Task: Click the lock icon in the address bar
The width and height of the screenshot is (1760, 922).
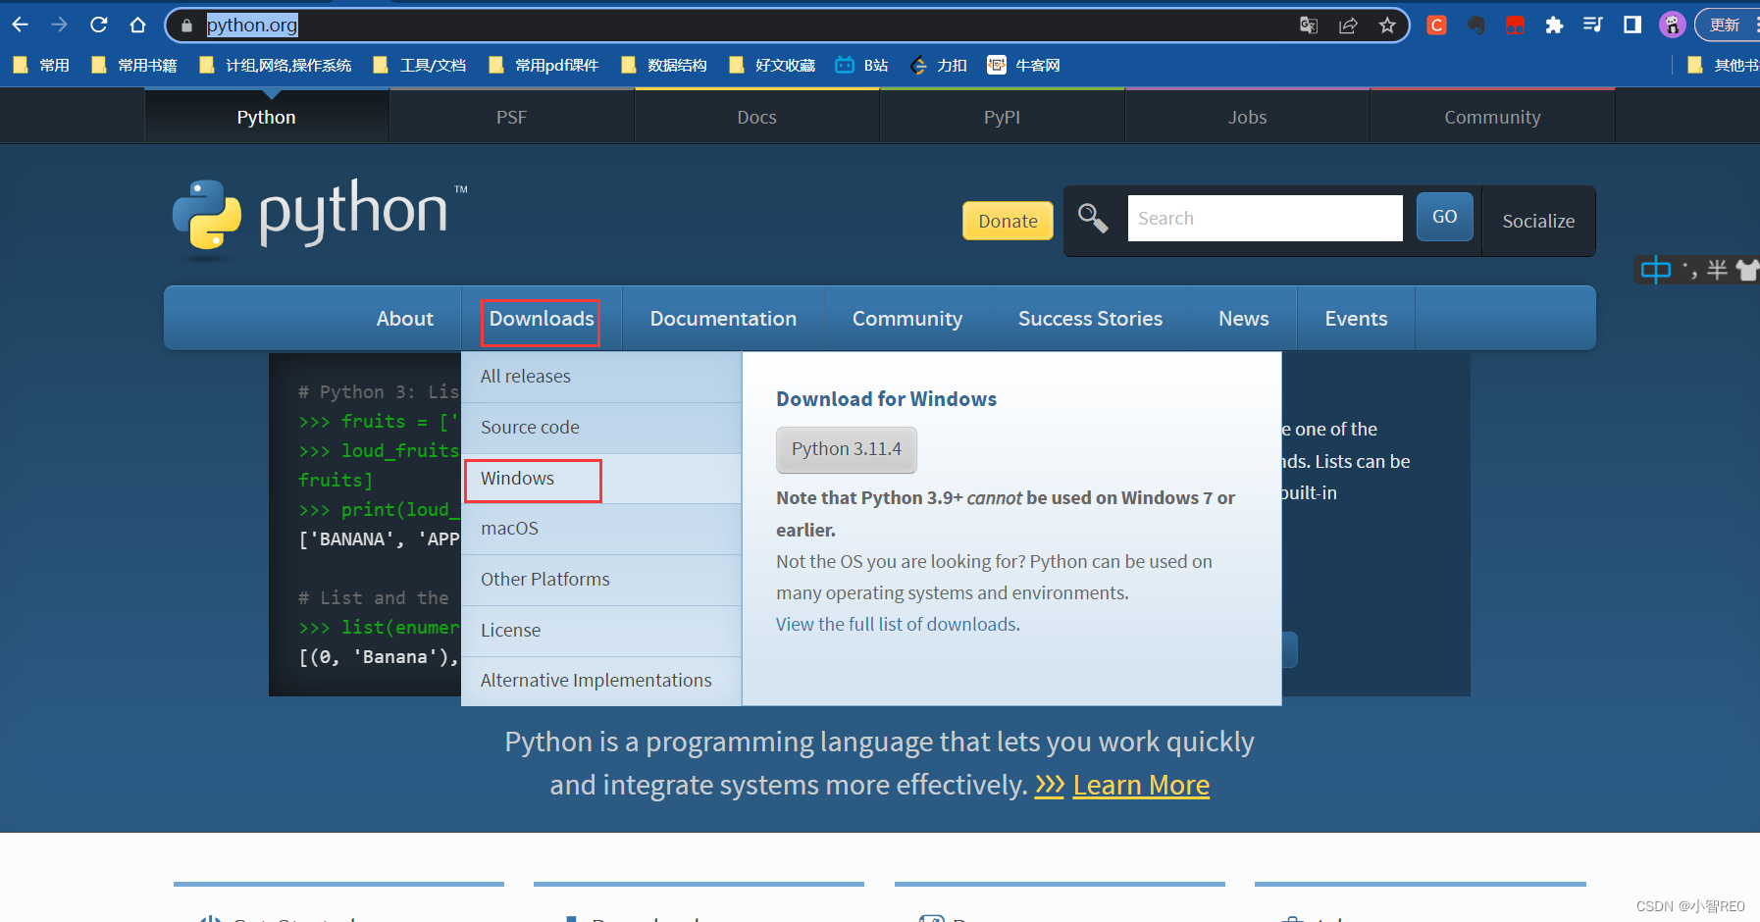Action: tap(187, 26)
